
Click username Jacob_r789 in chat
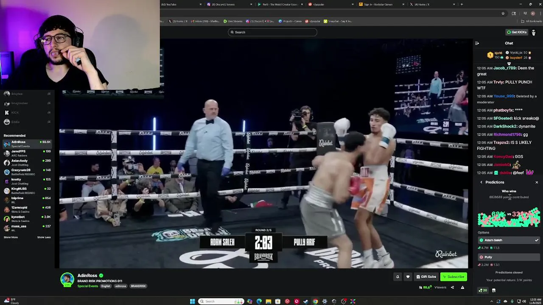tap(504, 68)
